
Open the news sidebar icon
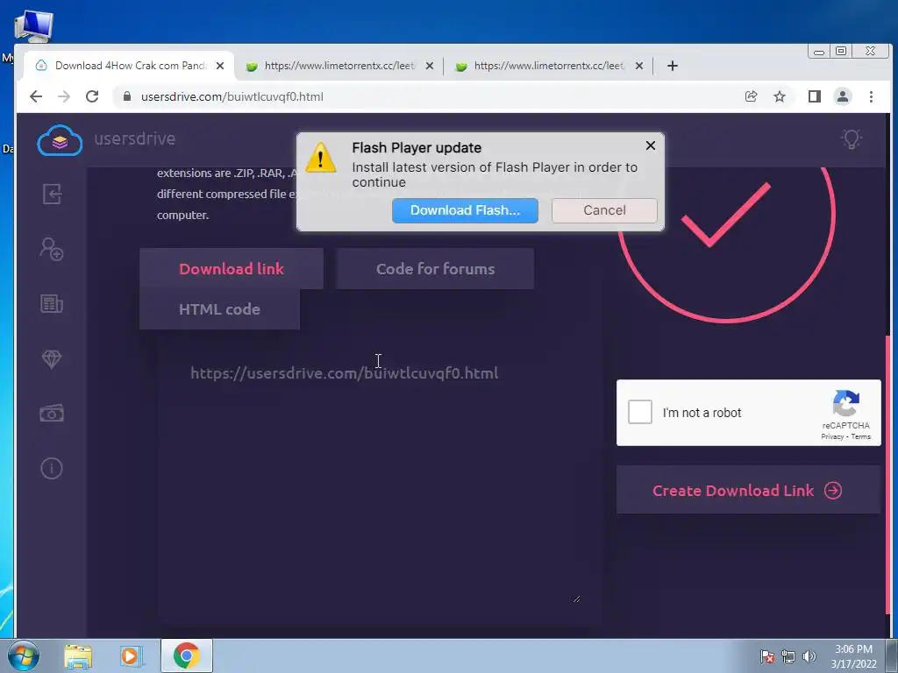click(x=52, y=303)
